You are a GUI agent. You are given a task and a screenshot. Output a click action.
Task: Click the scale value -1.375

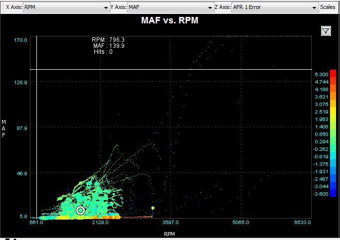coord(321,164)
